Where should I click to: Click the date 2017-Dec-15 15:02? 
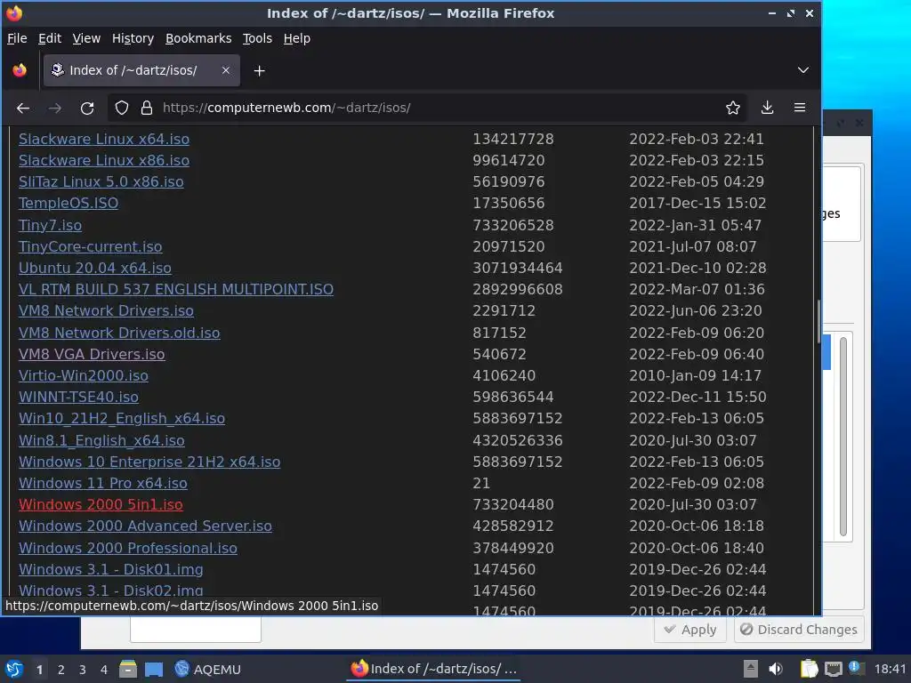(697, 204)
